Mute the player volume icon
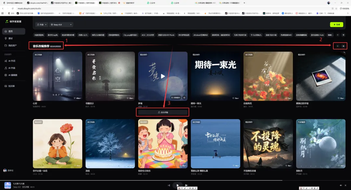 (x=341, y=185)
